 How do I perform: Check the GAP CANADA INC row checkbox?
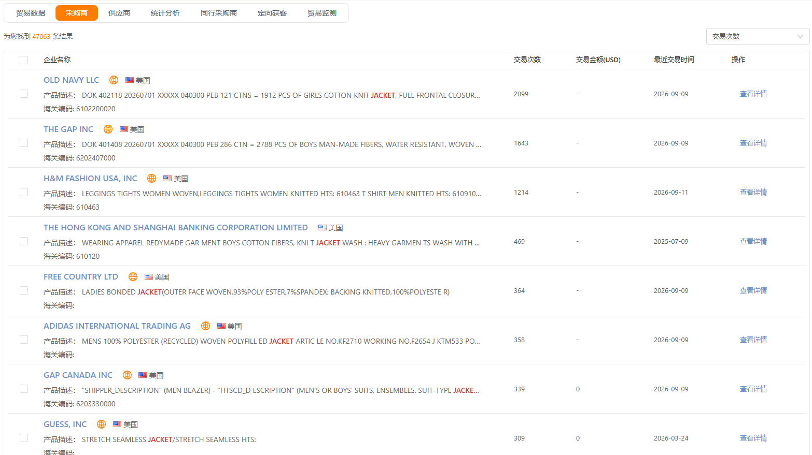[24, 389]
